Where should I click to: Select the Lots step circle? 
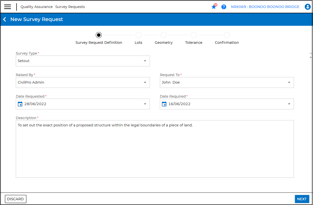click(x=138, y=35)
